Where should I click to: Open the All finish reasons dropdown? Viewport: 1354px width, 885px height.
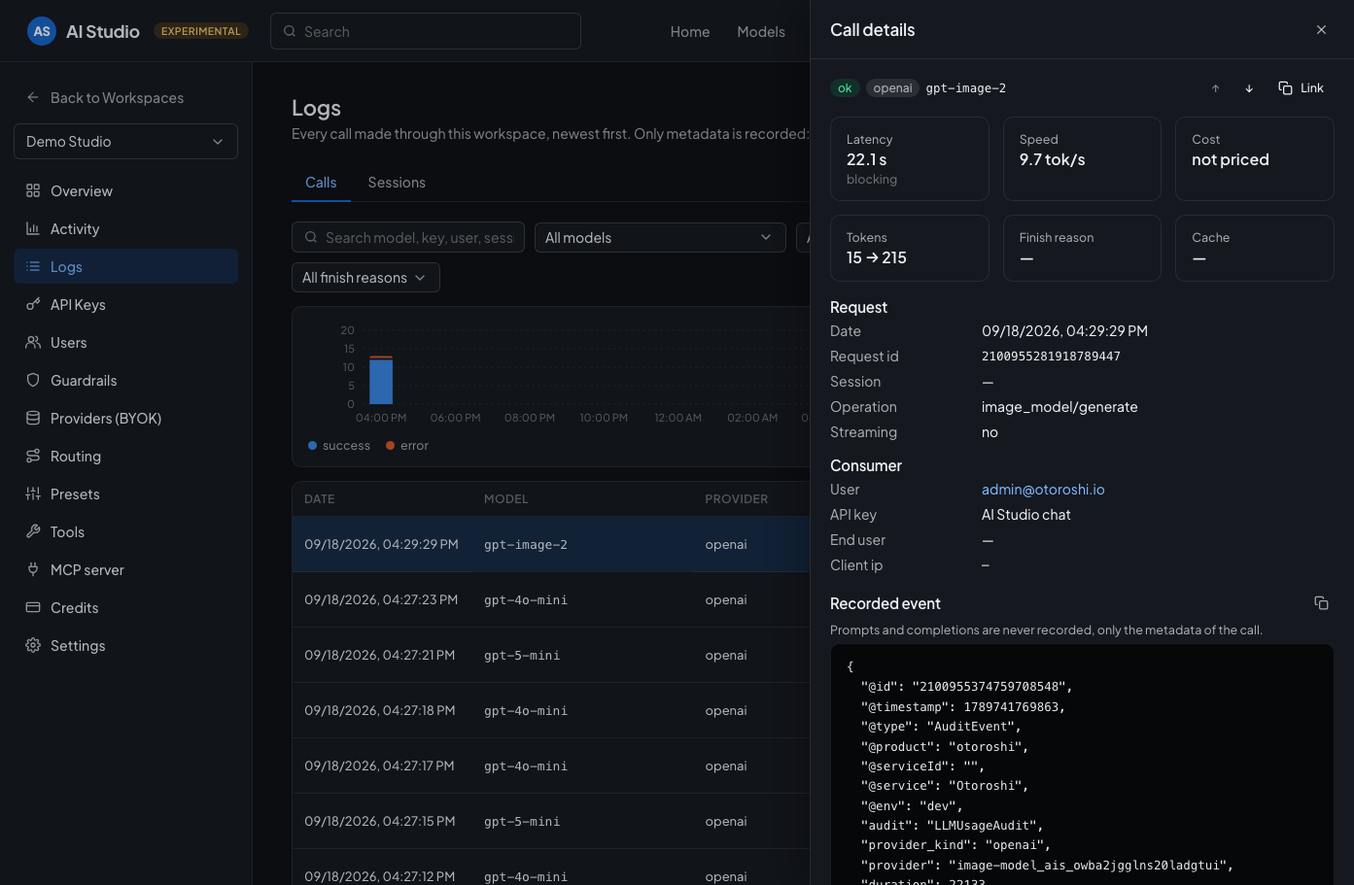point(365,278)
